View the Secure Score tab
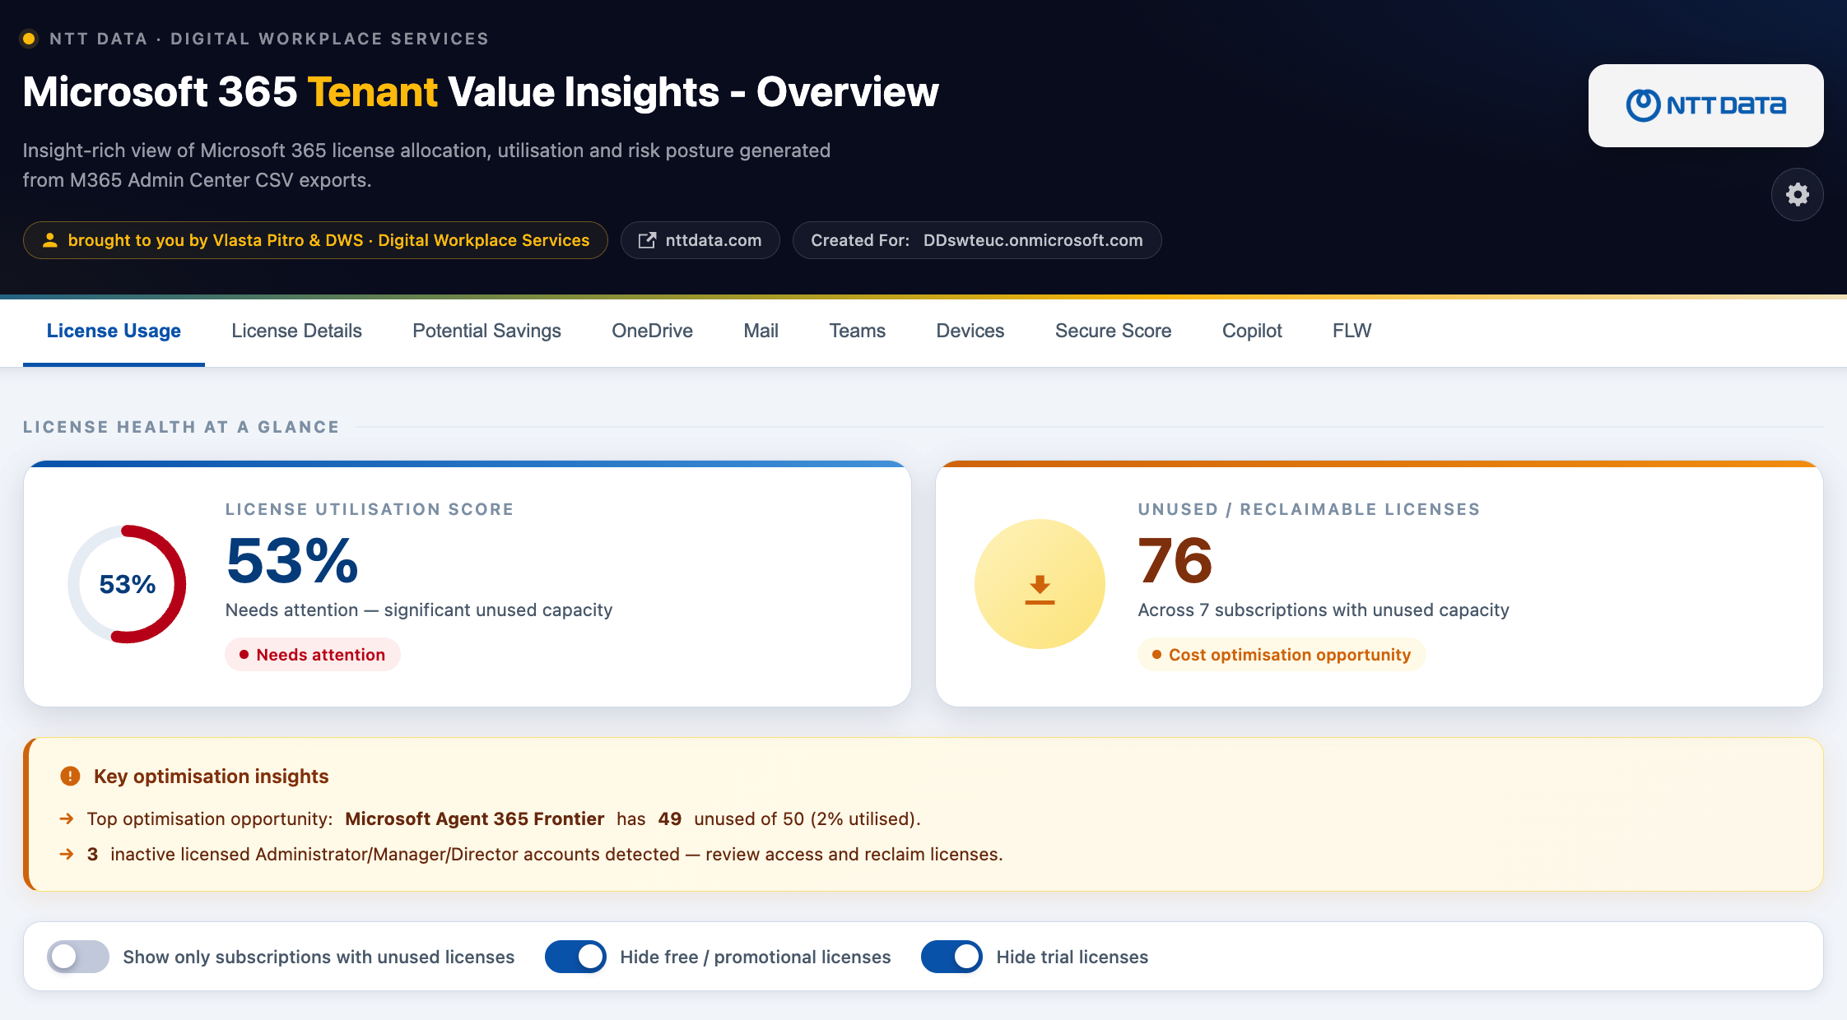This screenshot has width=1847, height=1020. pos(1113,331)
